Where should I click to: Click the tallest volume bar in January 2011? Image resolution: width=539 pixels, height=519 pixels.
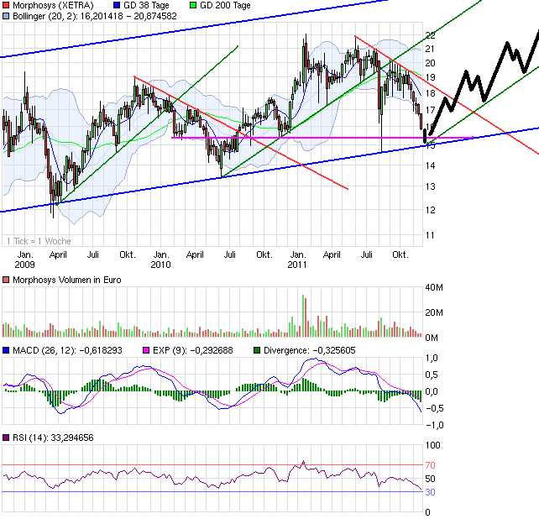(x=303, y=316)
